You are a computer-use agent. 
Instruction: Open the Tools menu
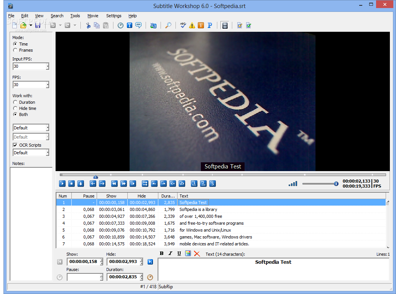pyautogui.click(x=75, y=16)
